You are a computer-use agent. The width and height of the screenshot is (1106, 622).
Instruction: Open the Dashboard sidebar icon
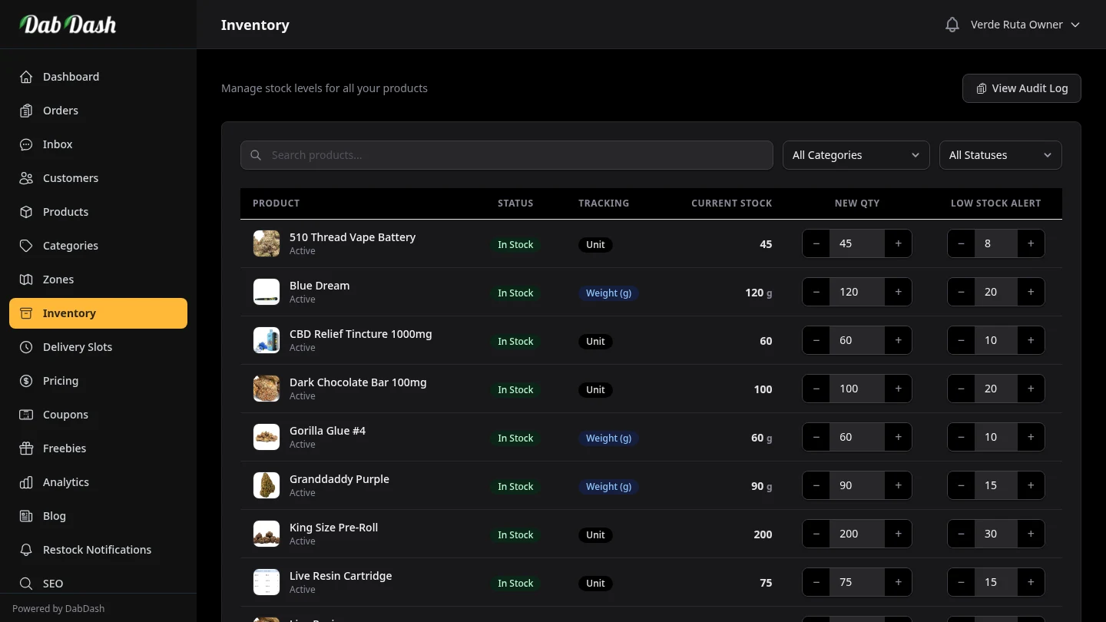pos(25,77)
